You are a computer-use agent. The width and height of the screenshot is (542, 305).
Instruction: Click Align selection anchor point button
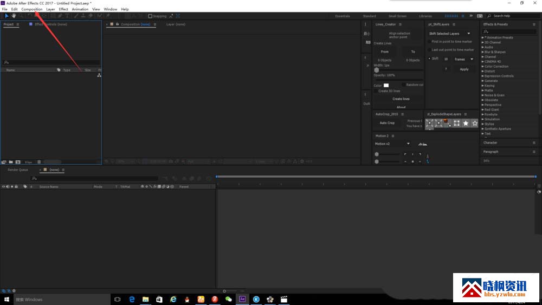click(399, 35)
